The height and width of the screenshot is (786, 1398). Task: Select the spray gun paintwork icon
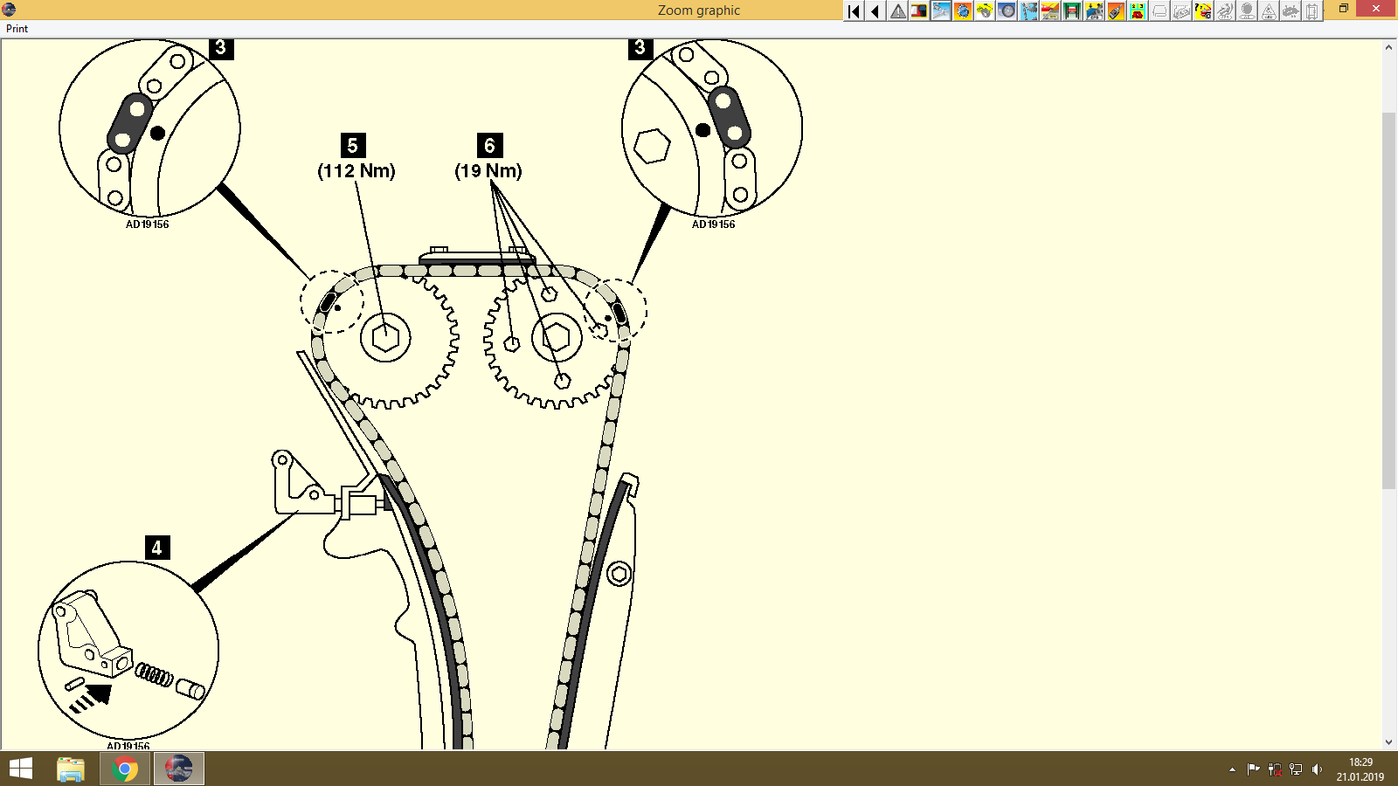(1115, 11)
